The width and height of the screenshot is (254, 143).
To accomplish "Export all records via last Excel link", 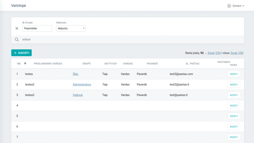I will pos(234,53).
